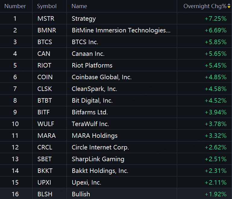
Task: Select the +3.94% change for Bitfarms
Action: click(x=215, y=112)
